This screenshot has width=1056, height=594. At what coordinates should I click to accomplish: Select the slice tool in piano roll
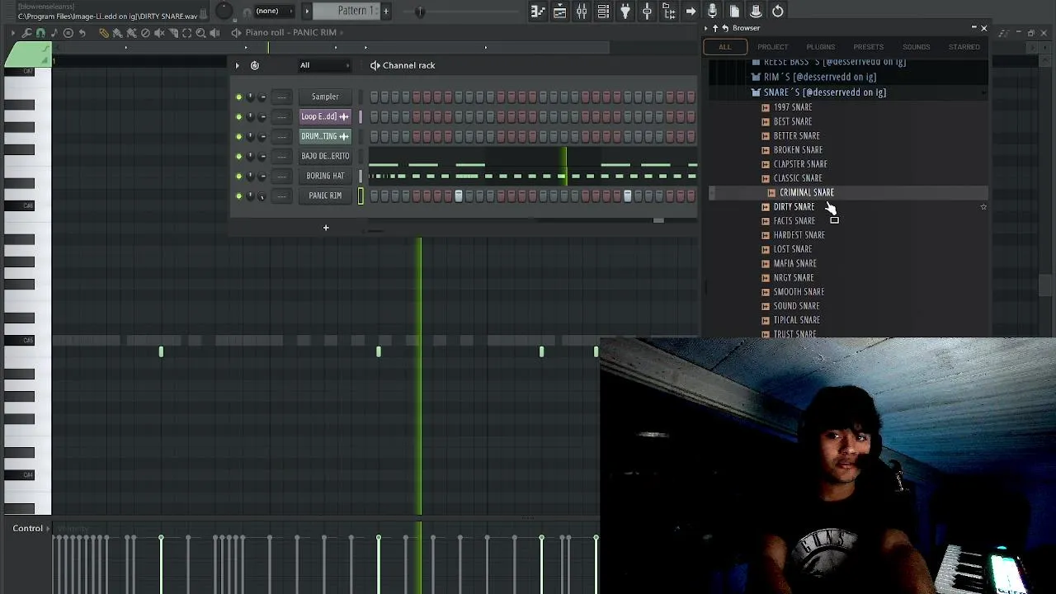point(173,32)
